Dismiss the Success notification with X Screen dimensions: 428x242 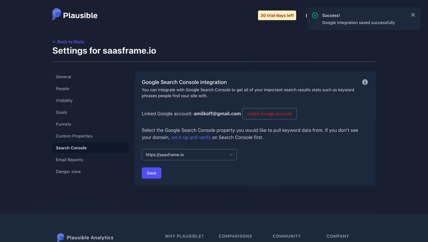[x=413, y=15]
